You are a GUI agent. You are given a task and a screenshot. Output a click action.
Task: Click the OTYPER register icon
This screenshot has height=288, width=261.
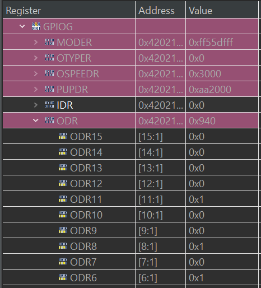tap(49, 58)
